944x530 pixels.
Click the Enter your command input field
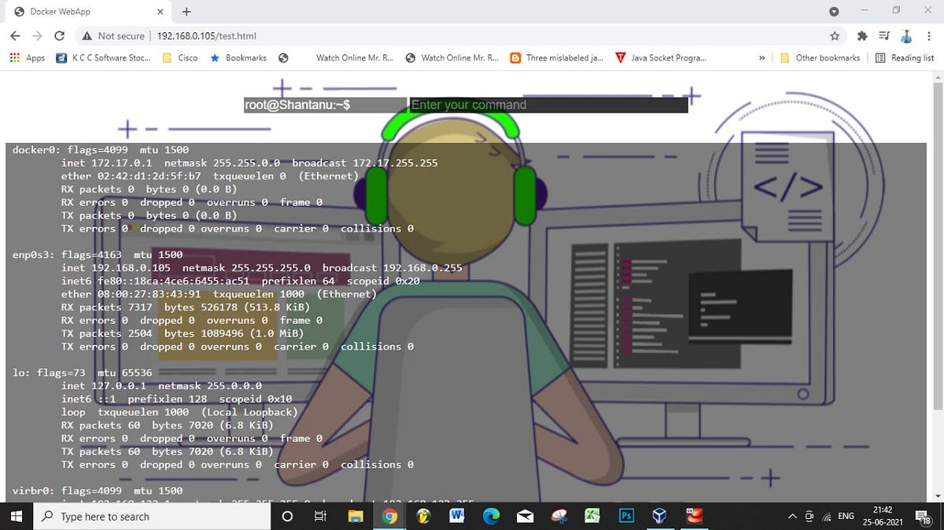[x=547, y=104]
